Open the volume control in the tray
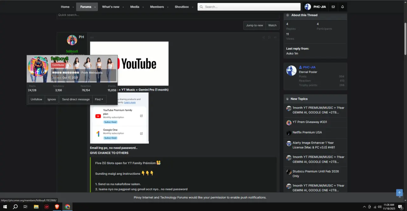The image size is (407, 211). click(380, 207)
